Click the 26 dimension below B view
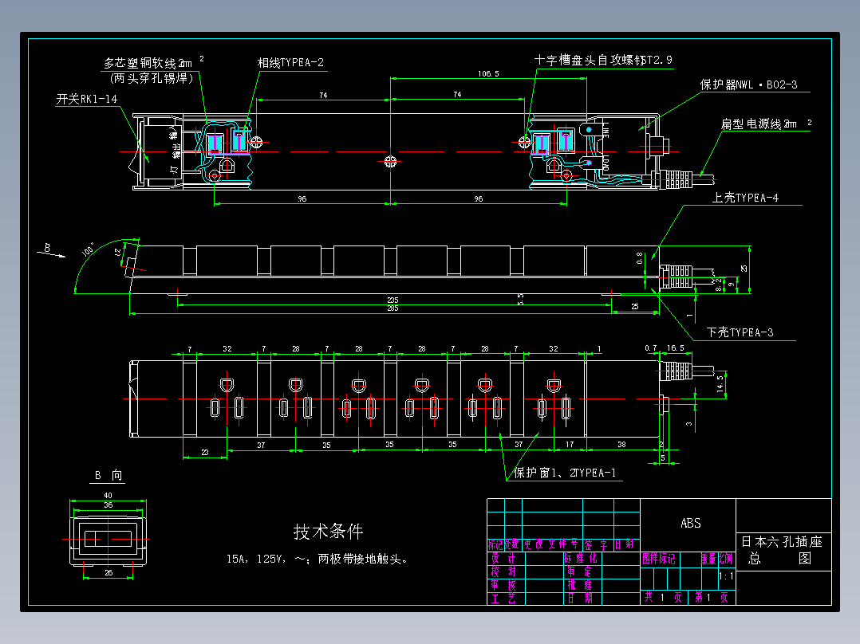The image size is (860, 644). (108, 572)
